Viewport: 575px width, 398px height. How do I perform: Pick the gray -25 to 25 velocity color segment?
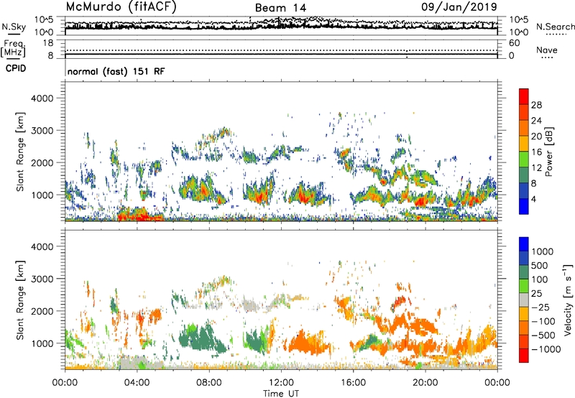click(524, 300)
